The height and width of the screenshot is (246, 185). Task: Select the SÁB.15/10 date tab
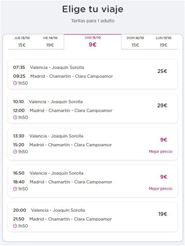tap(92, 42)
